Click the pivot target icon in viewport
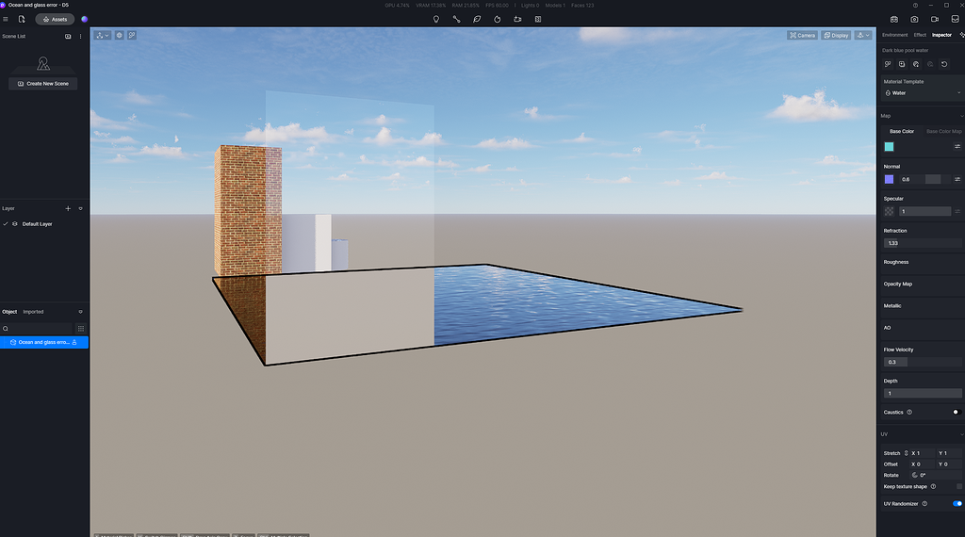Viewport: 965px width, 537px height. pyautogui.click(x=120, y=35)
